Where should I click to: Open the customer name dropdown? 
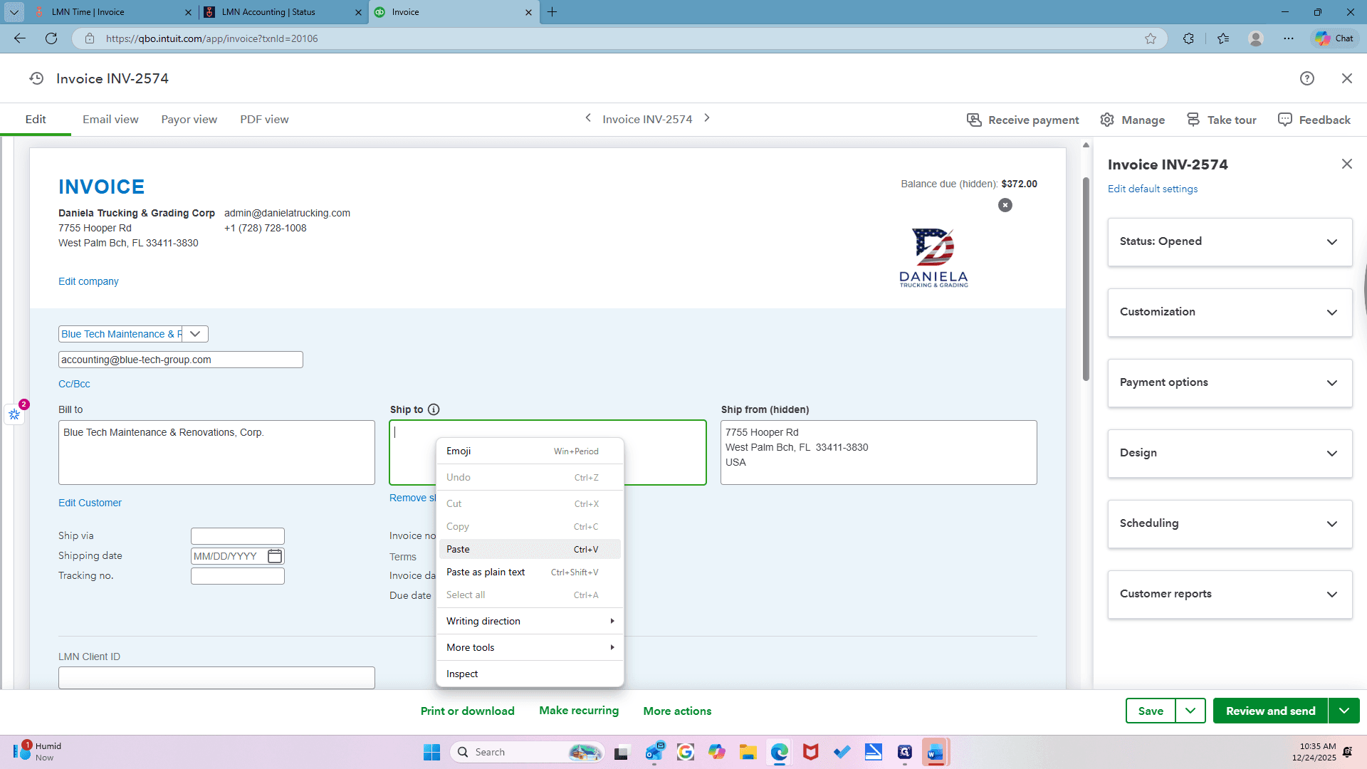pyautogui.click(x=195, y=334)
